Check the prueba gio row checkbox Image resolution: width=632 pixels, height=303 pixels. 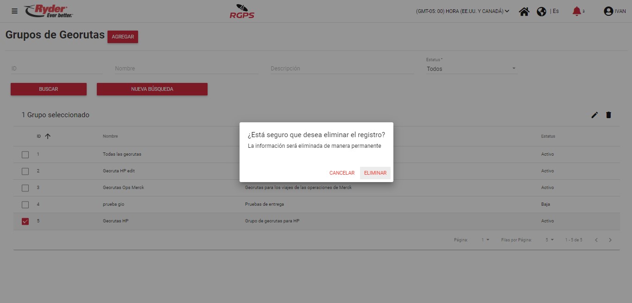click(x=25, y=205)
